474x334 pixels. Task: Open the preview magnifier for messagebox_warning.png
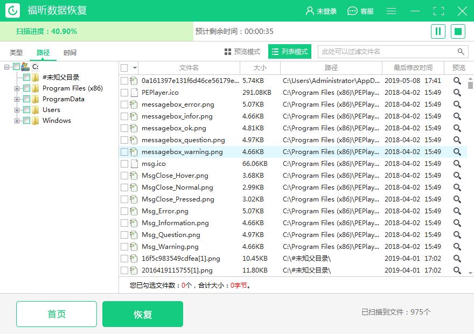point(457,151)
